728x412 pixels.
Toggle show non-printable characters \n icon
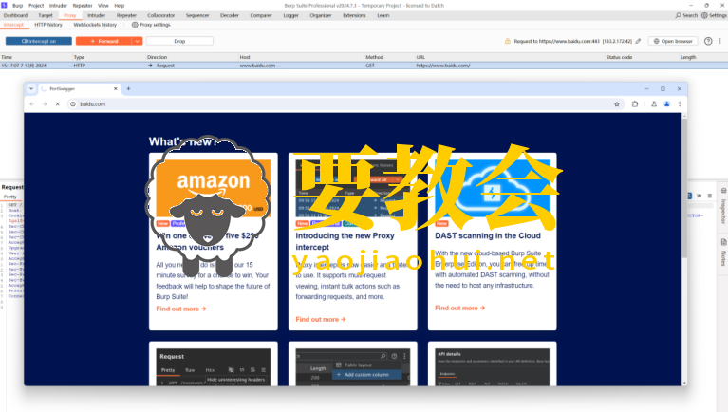pyautogui.click(x=700, y=196)
